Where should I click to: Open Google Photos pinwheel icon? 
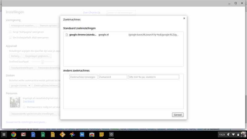point(72,134)
